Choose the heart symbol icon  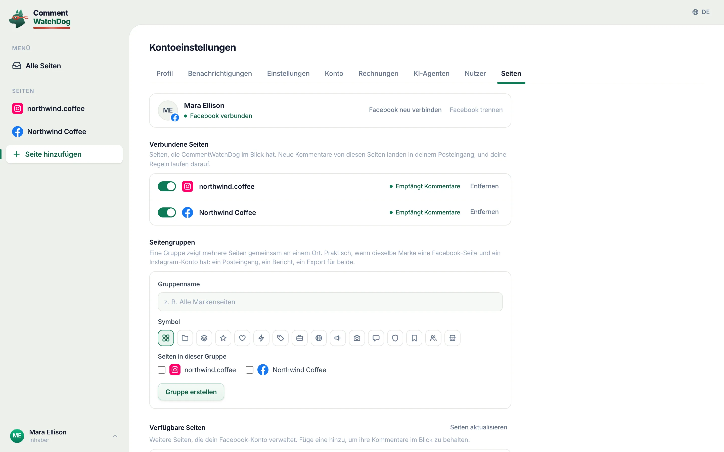click(x=242, y=338)
